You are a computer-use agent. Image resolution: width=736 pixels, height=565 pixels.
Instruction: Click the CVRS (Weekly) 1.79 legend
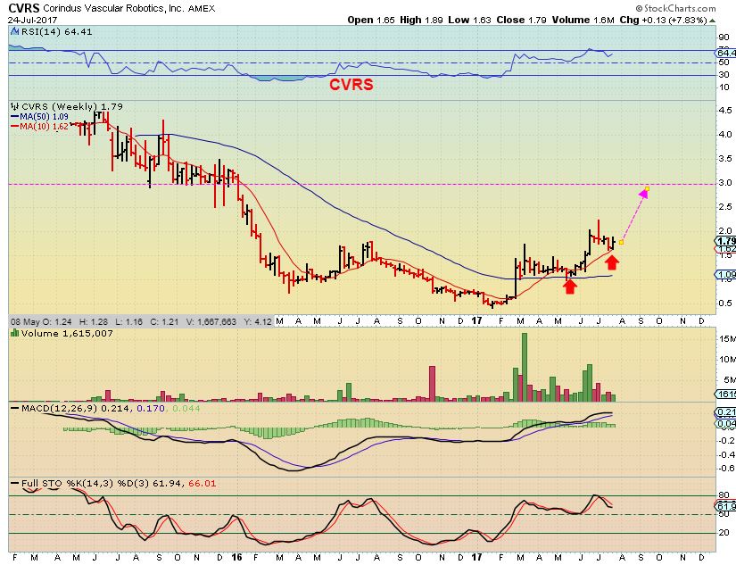(72, 106)
